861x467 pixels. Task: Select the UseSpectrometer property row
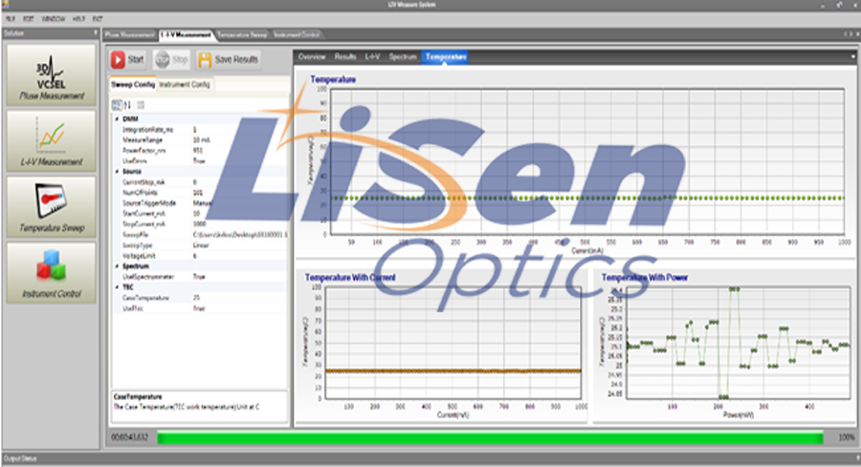pyautogui.click(x=200, y=277)
